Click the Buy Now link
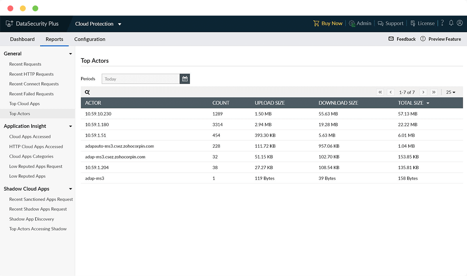The image size is (467, 276). [x=331, y=23]
